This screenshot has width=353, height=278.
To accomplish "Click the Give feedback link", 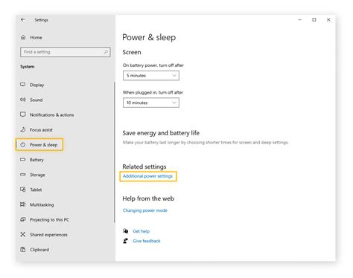I will click(147, 241).
